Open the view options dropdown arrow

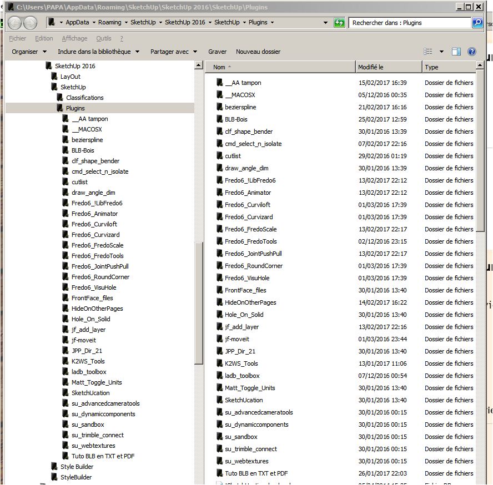coord(441,52)
